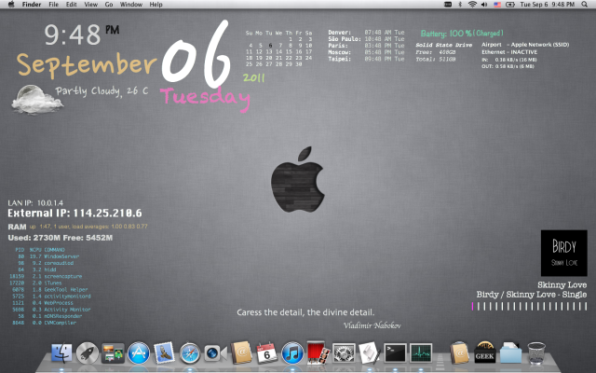The image size is (596, 373).
Task: Open Activity Monitor Dock icon
Action: pyautogui.click(x=420, y=353)
